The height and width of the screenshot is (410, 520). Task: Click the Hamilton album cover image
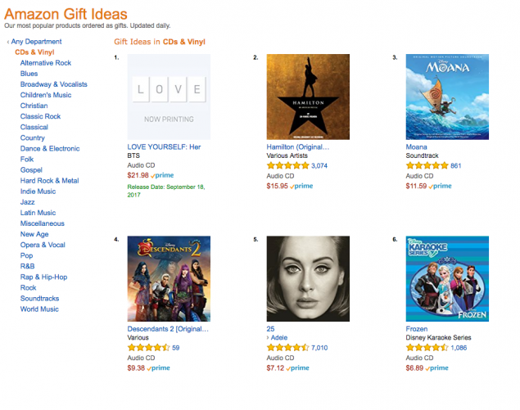309,97
